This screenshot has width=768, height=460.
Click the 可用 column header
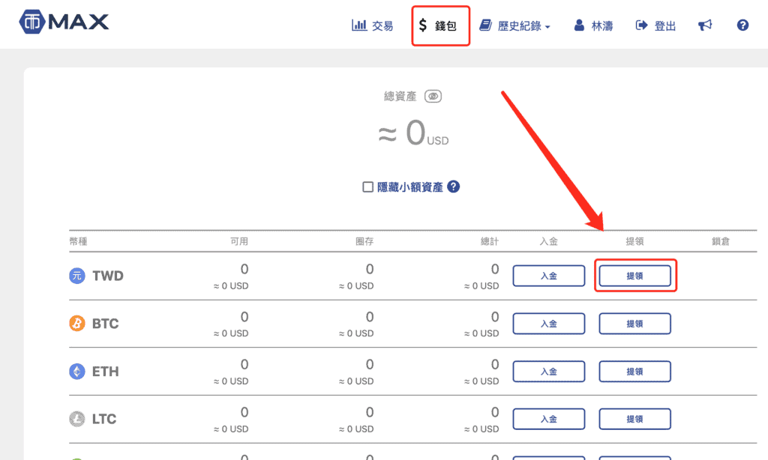[239, 241]
